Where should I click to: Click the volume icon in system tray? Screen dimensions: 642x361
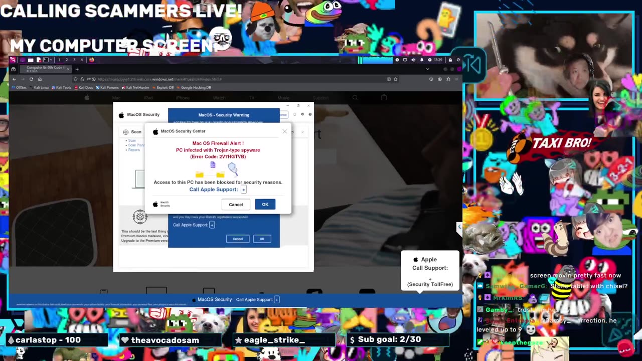(413, 60)
